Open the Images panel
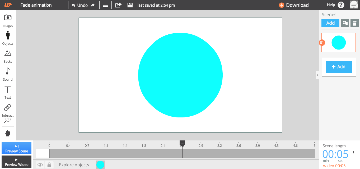This screenshot has width=360, height=169. pyautogui.click(x=8, y=21)
